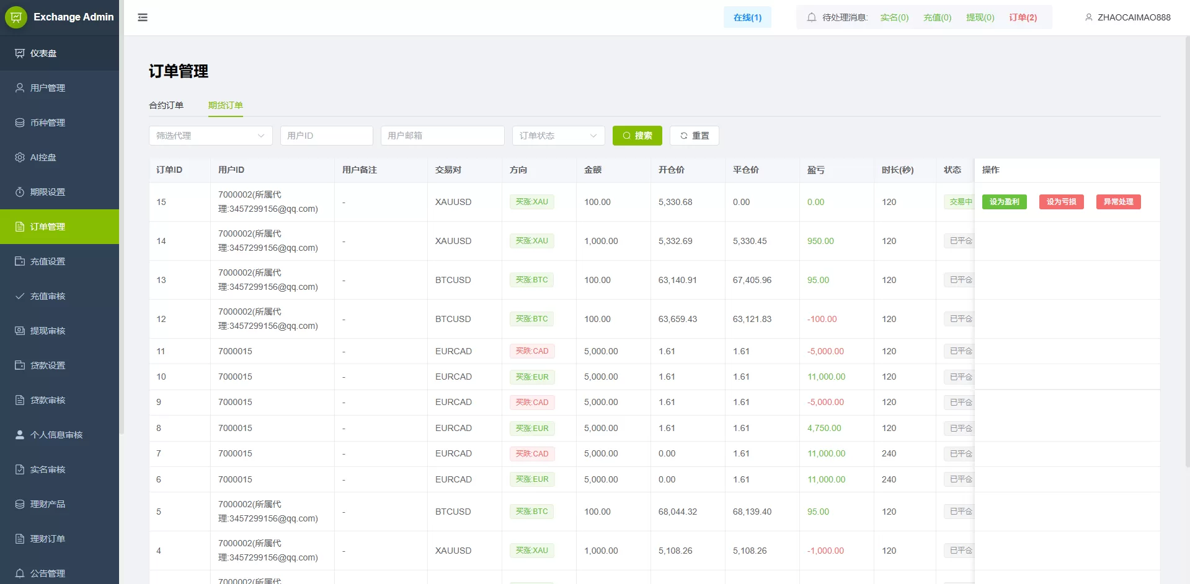1190x584 pixels.
Task: Expand the 筛选代理 agent filter dropdown
Action: (x=210, y=136)
